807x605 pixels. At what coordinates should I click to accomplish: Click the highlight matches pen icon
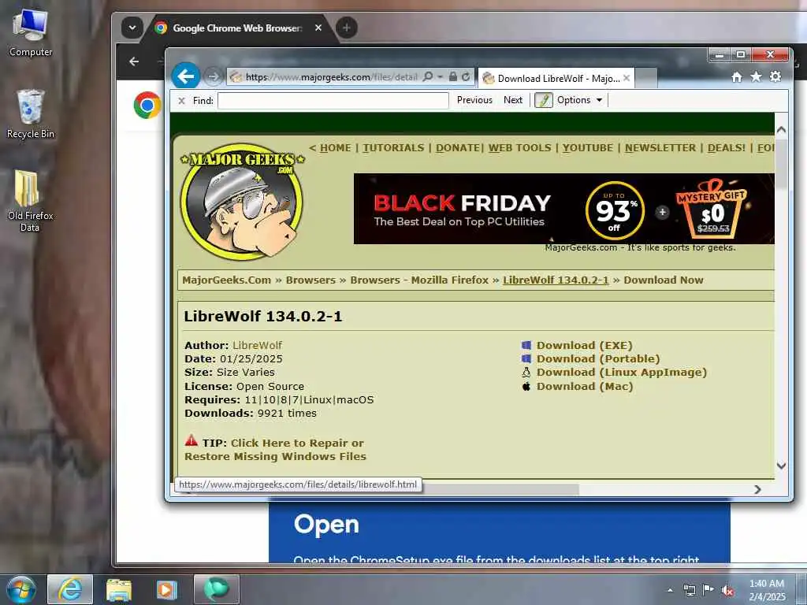pyautogui.click(x=544, y=100)
